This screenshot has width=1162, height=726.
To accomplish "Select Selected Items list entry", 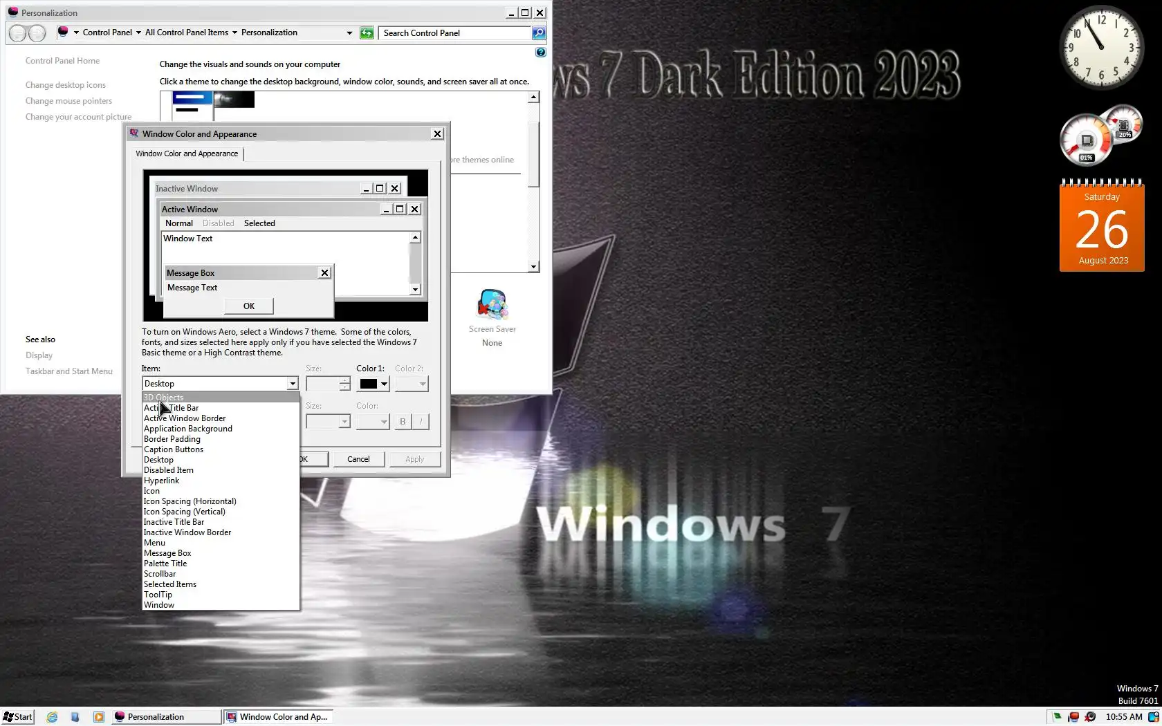I will [x=221, y=584].
